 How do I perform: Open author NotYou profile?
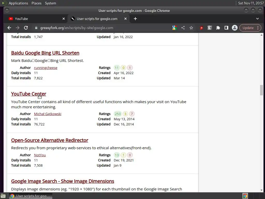coord(40,155)
